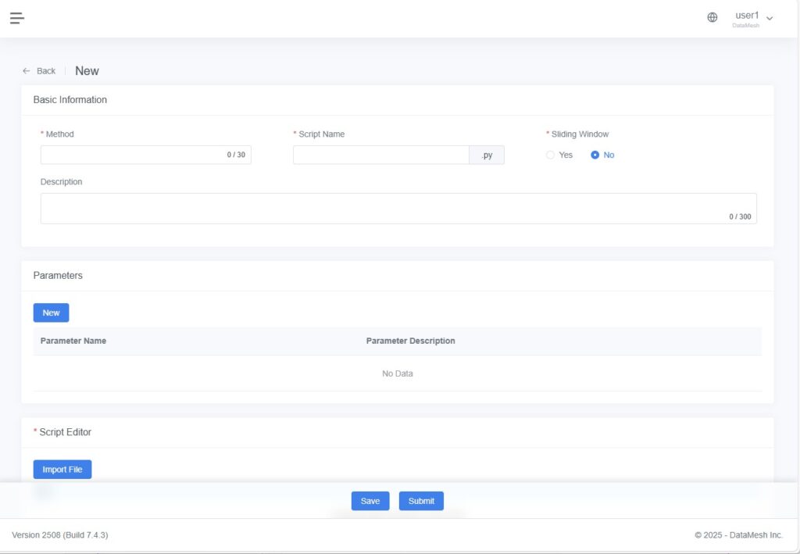Go back using the Back arrow
Viewport: 800px width, 554px height.
point(39,71)
